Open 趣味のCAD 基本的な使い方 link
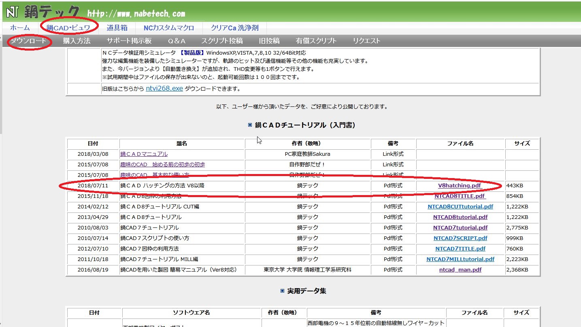The height and width of the screenshot is (327, 581). click(x=155, y=175)
